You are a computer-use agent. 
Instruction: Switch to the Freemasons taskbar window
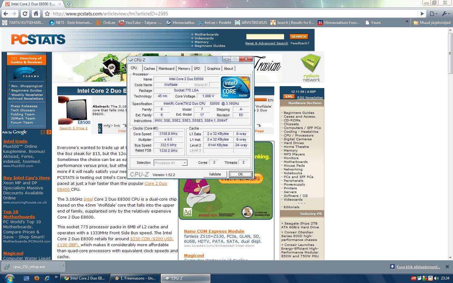pyautogui.click(x=136, y=278)
